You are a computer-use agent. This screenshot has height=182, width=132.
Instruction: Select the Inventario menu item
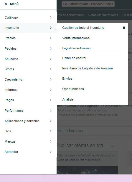[x=28, y=28]
